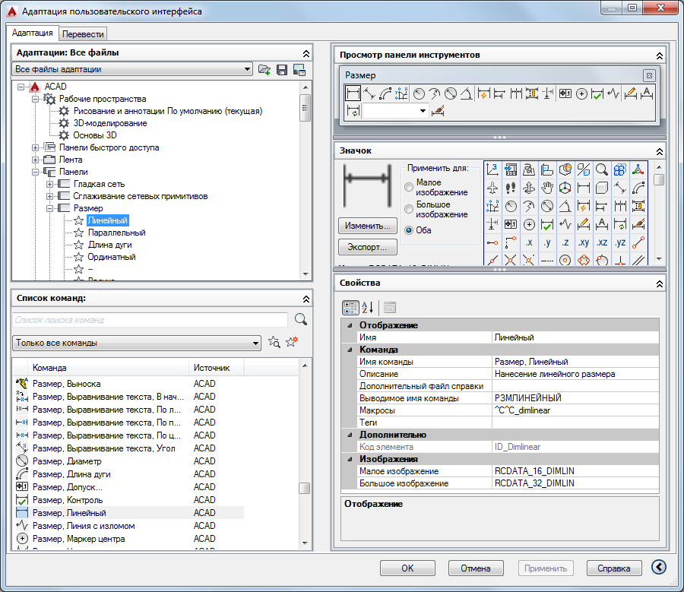The width and height of the screenshot is (684, 592).
Task: Click the Aligned dimension icon in Размер toolbar preview
Action: click(369, 93)
